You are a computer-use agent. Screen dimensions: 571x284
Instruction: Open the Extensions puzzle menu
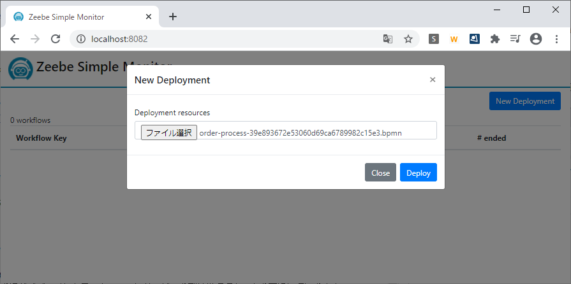[x=495, y=39]
